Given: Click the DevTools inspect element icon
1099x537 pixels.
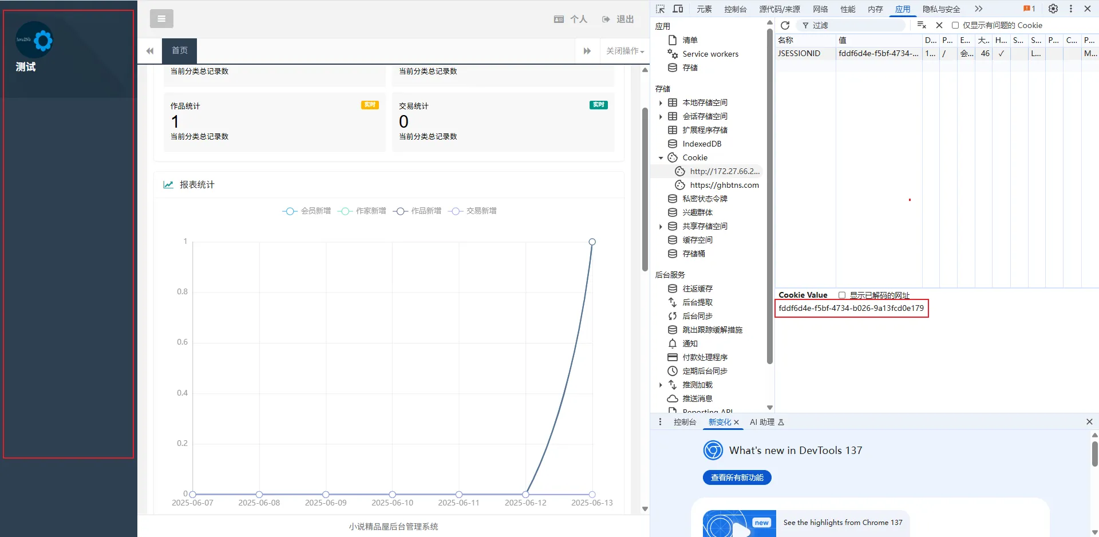Looking at the screenshot, I should [x=660, y=9].
